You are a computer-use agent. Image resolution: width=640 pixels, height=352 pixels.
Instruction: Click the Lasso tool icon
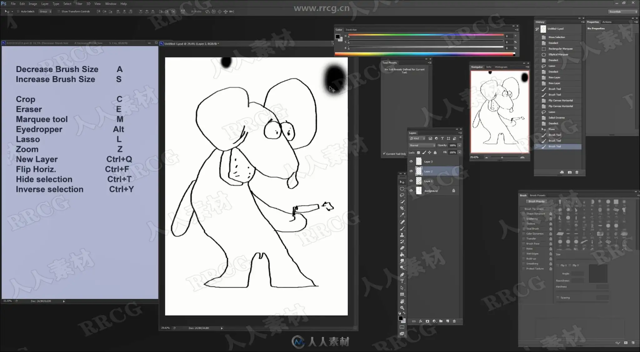pos(402,195)
